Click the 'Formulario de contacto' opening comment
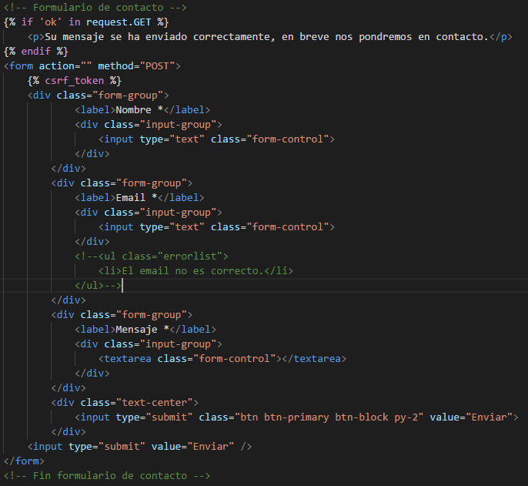The width and height of the screenshot is (528, 486). click(95, 7)
